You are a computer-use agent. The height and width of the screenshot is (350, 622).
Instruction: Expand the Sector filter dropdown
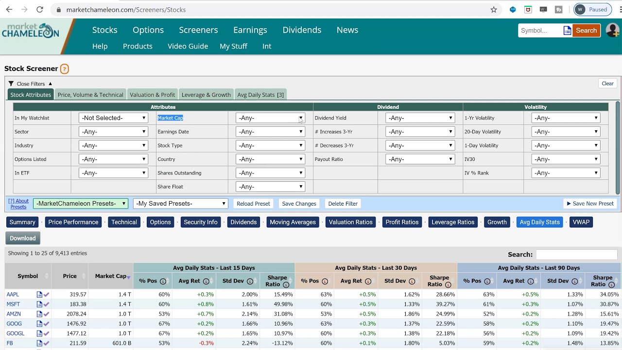coord(113,132)
